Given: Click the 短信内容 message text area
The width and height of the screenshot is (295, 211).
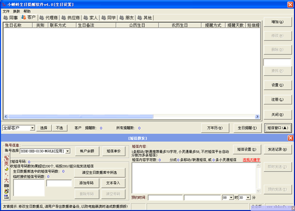Looking at the screenshot, I should [194, 178].
